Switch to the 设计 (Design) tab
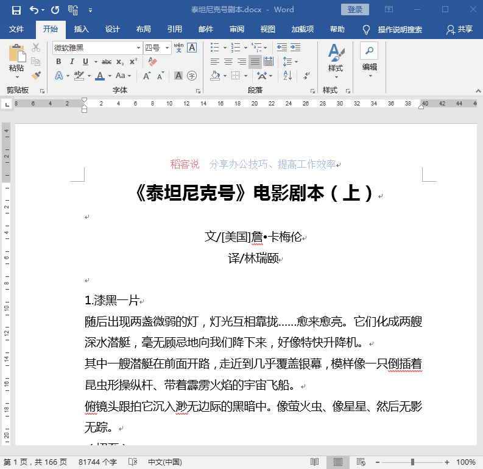 112,29
